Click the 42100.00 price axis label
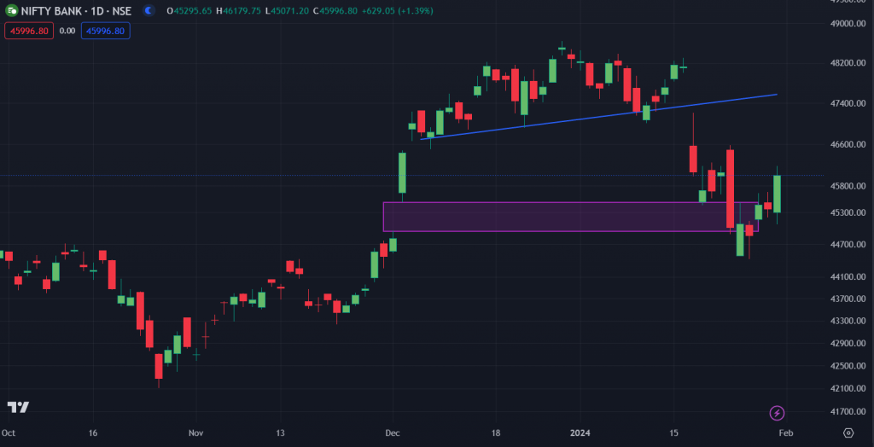874x447 pixels. tap(848, 388)
